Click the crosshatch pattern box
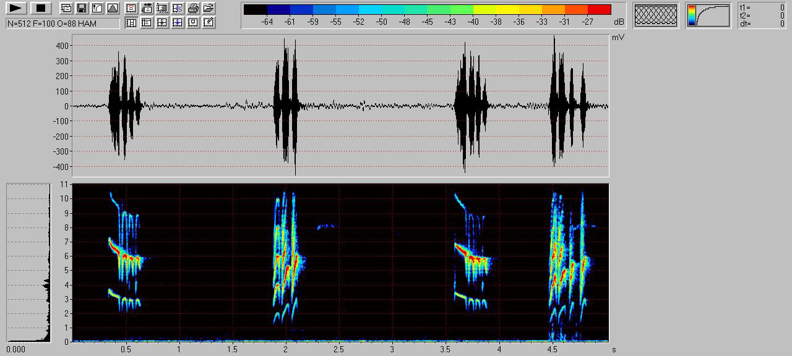This screenshot has height=356, width=792. pos(655,15)
